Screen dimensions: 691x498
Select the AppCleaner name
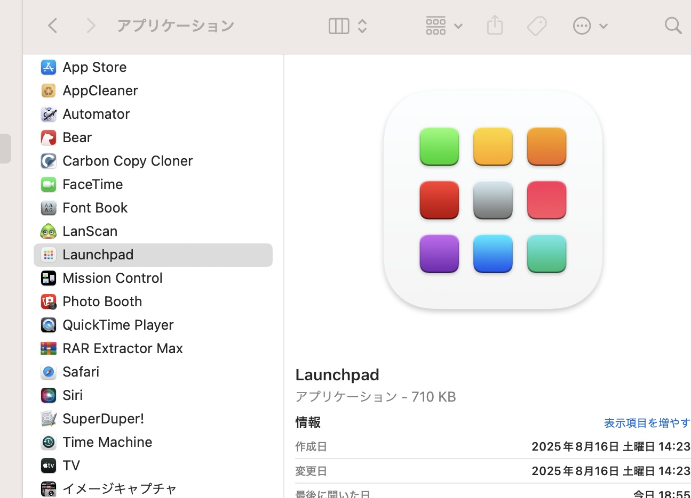(x=100, y=91)
